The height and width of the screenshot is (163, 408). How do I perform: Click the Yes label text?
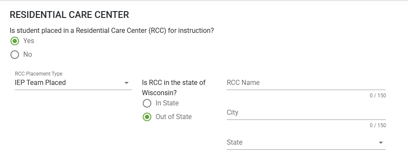29,41
